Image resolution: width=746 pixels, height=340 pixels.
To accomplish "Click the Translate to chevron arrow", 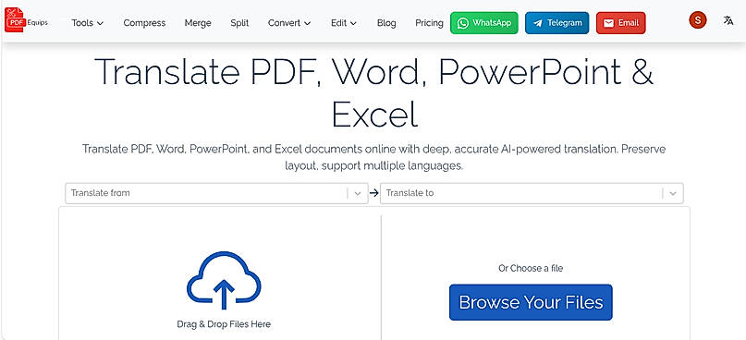I will point(673,193).
